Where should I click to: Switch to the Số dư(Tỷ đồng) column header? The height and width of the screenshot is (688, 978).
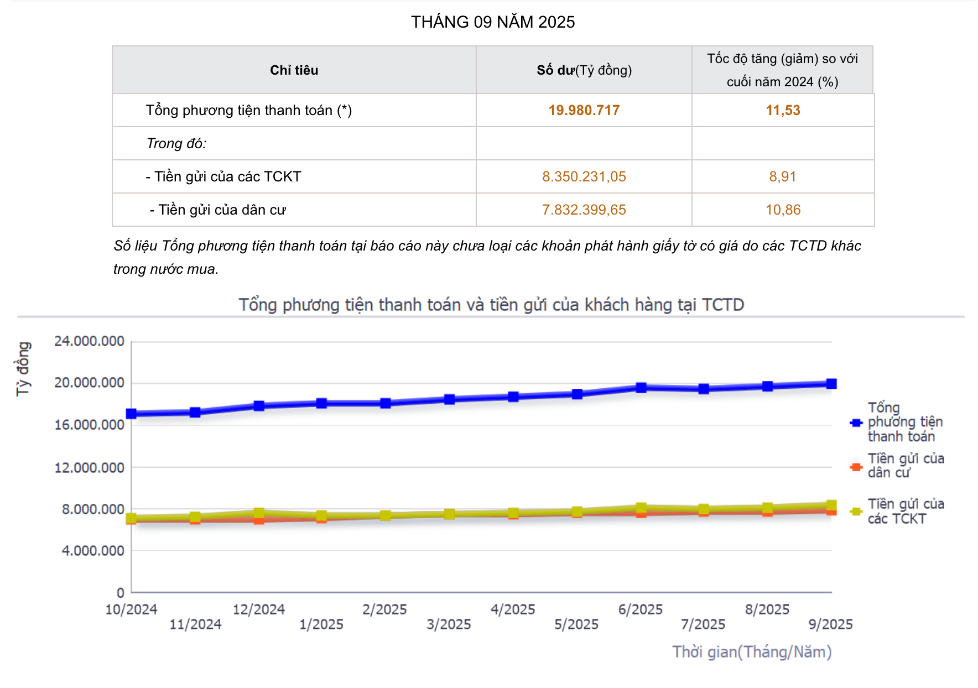[x=584, y=70]
